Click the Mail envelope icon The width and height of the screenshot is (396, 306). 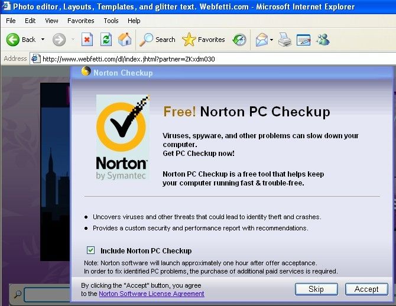pyautogui.click(x=262, y=40)
